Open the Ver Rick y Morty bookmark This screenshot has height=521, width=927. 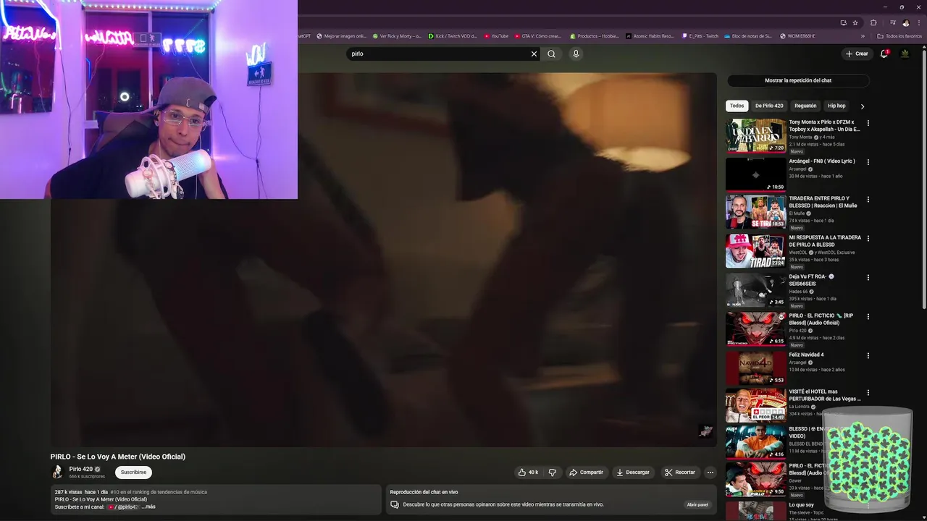pyautogui.click(x=397, y=36)
